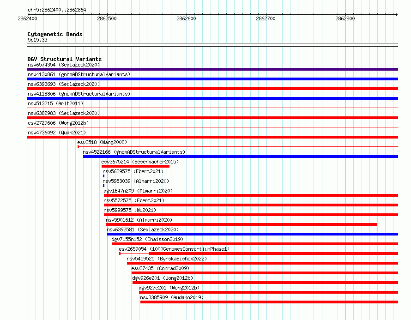This screenshot has height=320, width=411.
Task: Click the 2862600 ruler position
Action: [186, 18]
